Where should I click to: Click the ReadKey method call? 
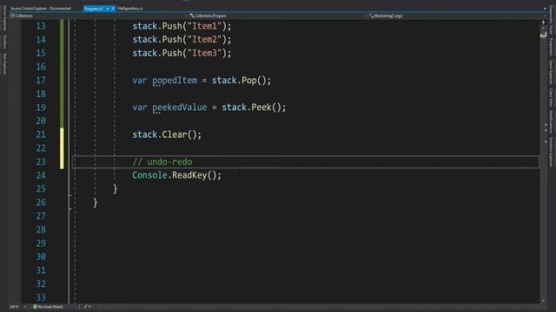pyautogui.click(x=189, y=175)
